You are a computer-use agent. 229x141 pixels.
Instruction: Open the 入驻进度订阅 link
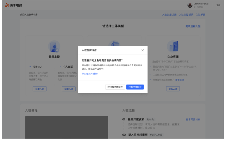(x=169, y=15)
